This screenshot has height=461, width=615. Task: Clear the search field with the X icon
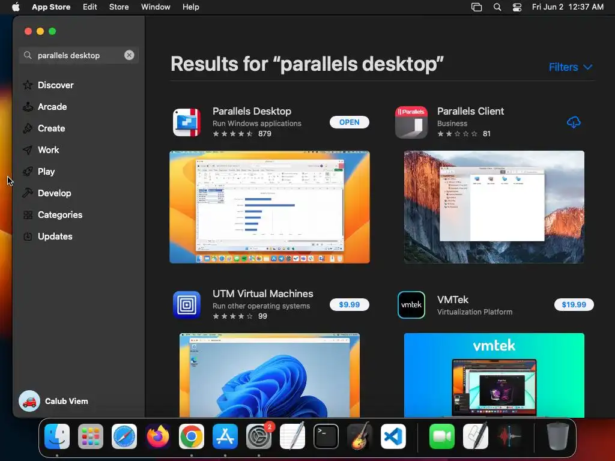129,55
